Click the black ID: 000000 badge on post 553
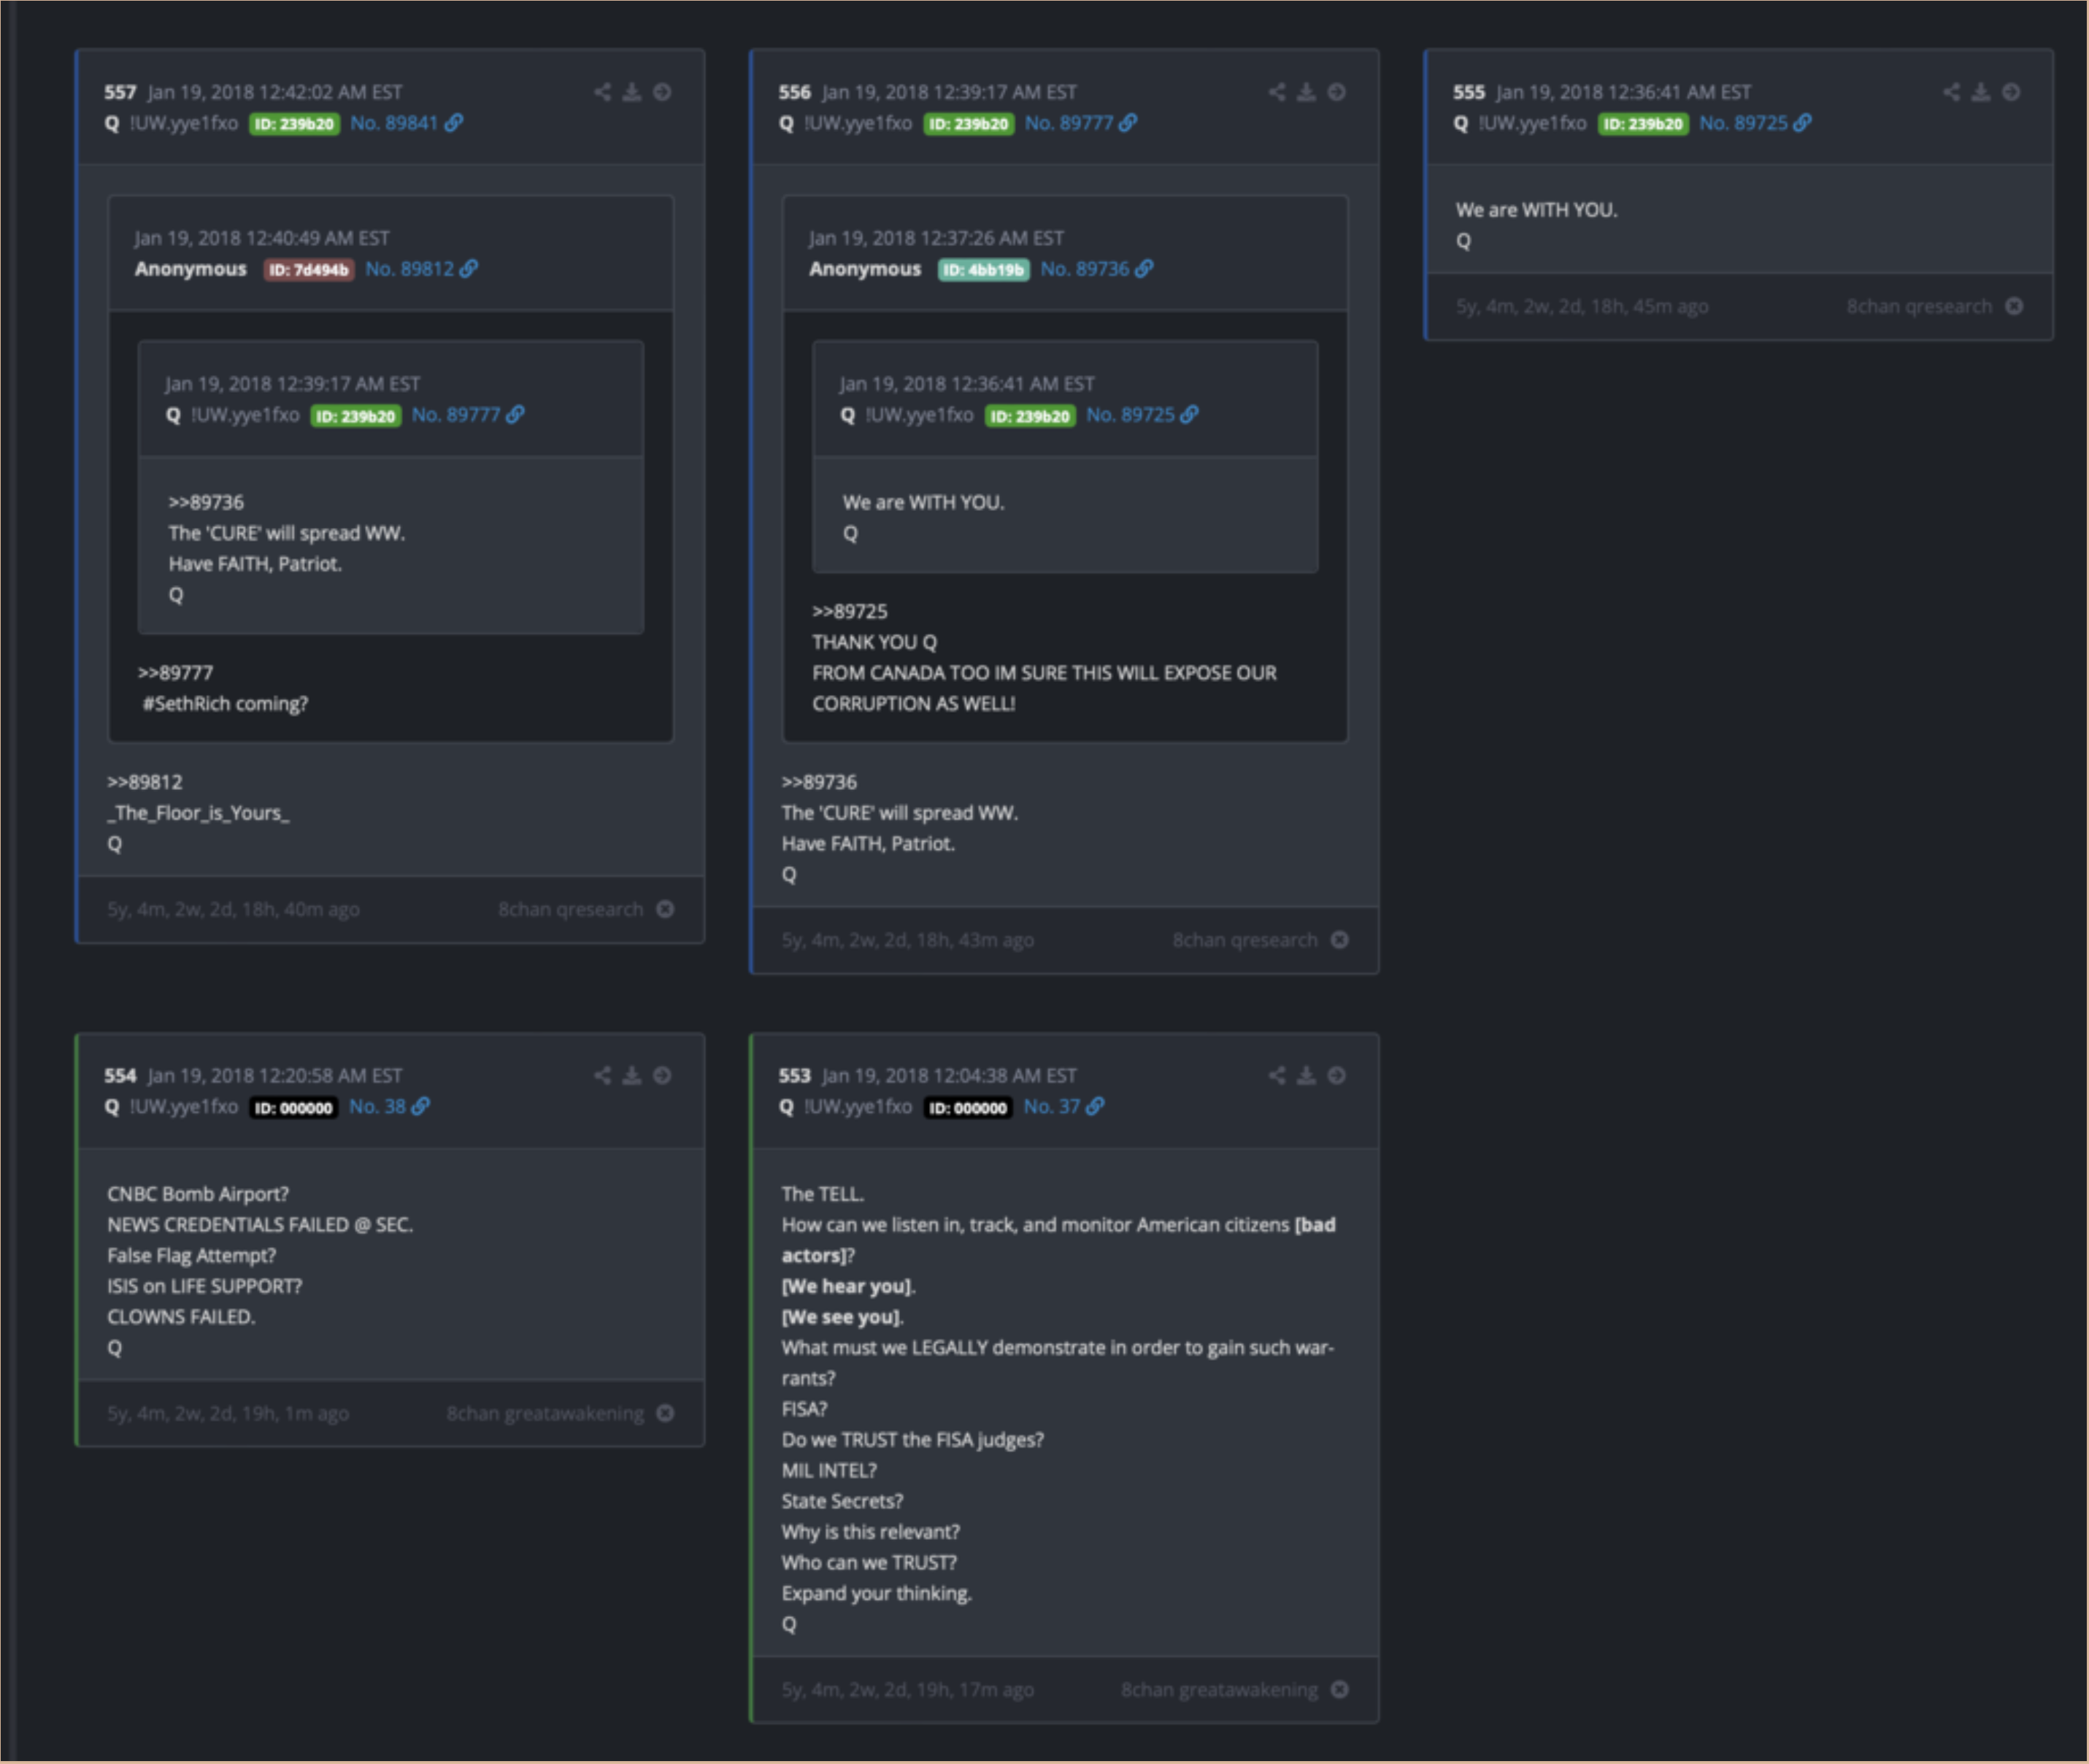 point(969,1107)
